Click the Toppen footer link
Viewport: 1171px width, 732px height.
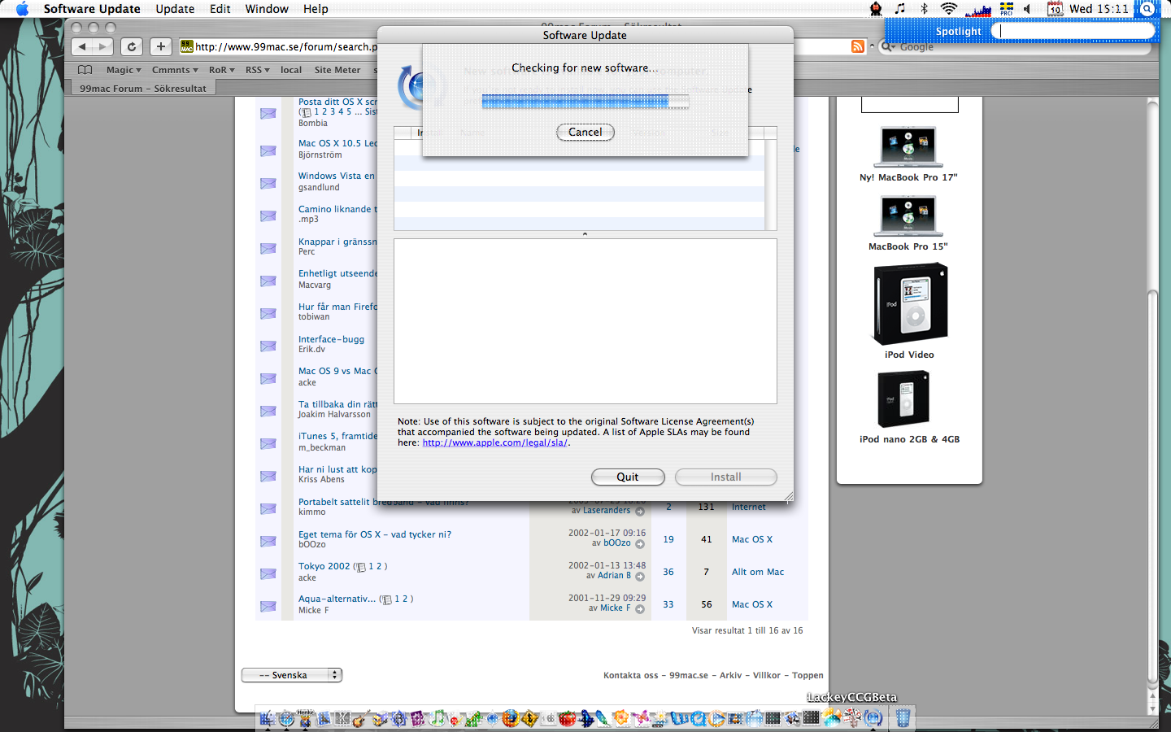(x=808, y=675)
